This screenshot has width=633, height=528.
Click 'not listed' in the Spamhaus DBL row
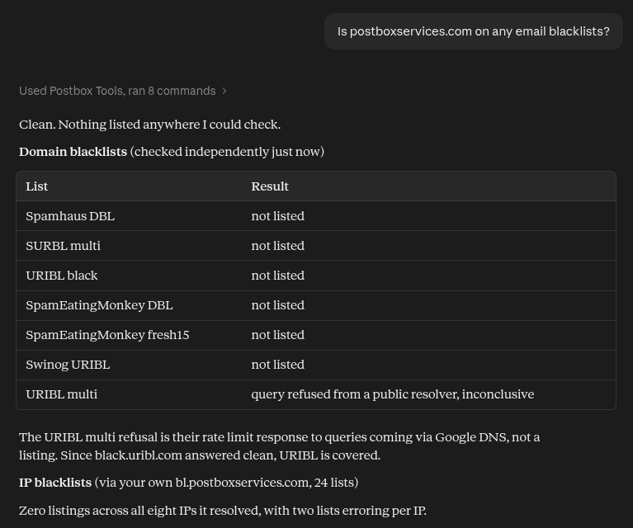[x=278, y=216]
